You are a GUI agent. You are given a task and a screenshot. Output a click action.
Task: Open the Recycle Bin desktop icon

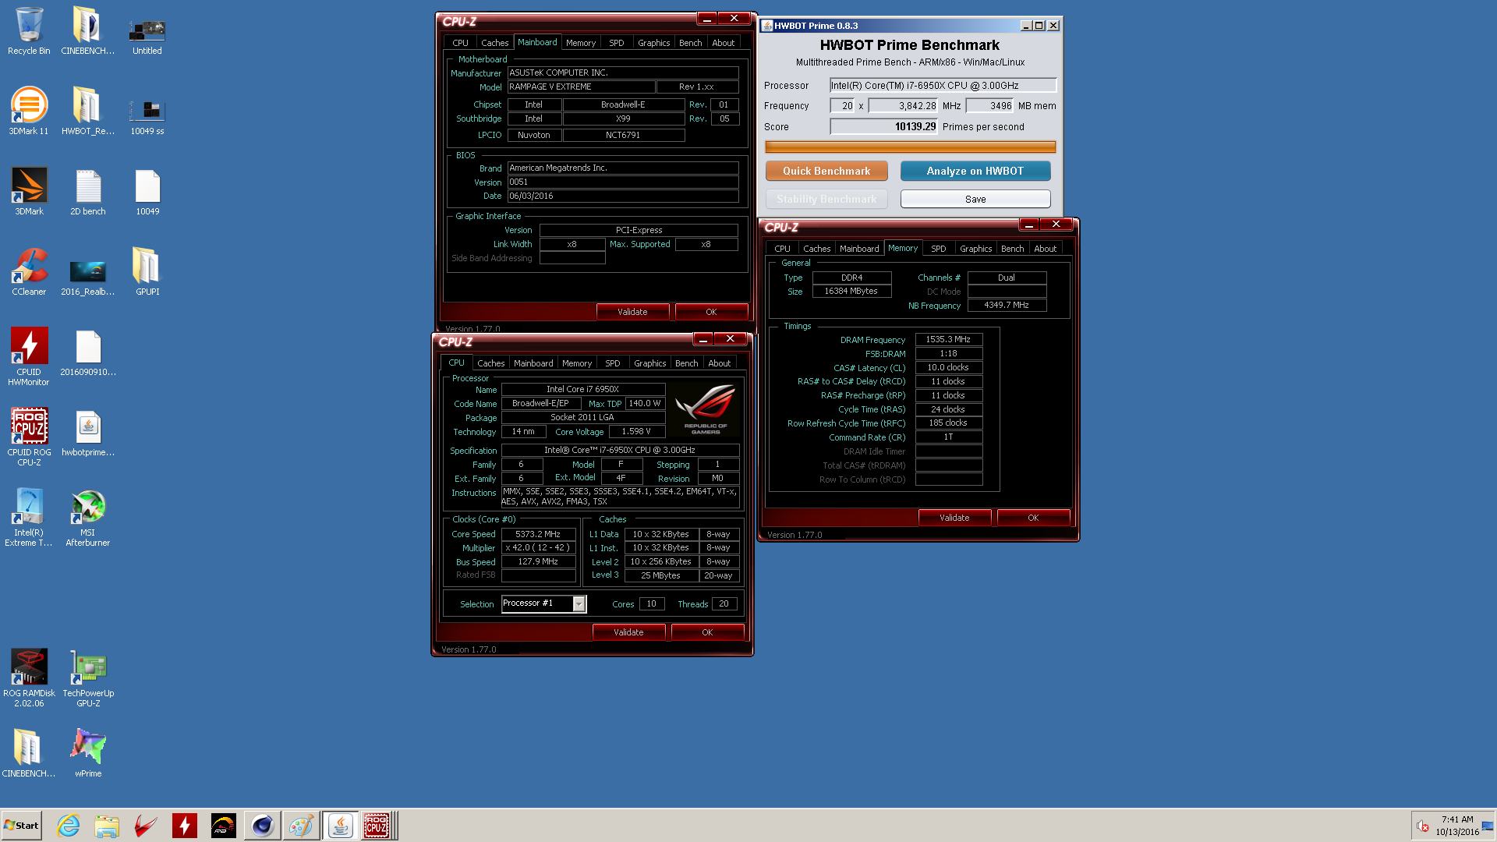click(x=29, y=31)
